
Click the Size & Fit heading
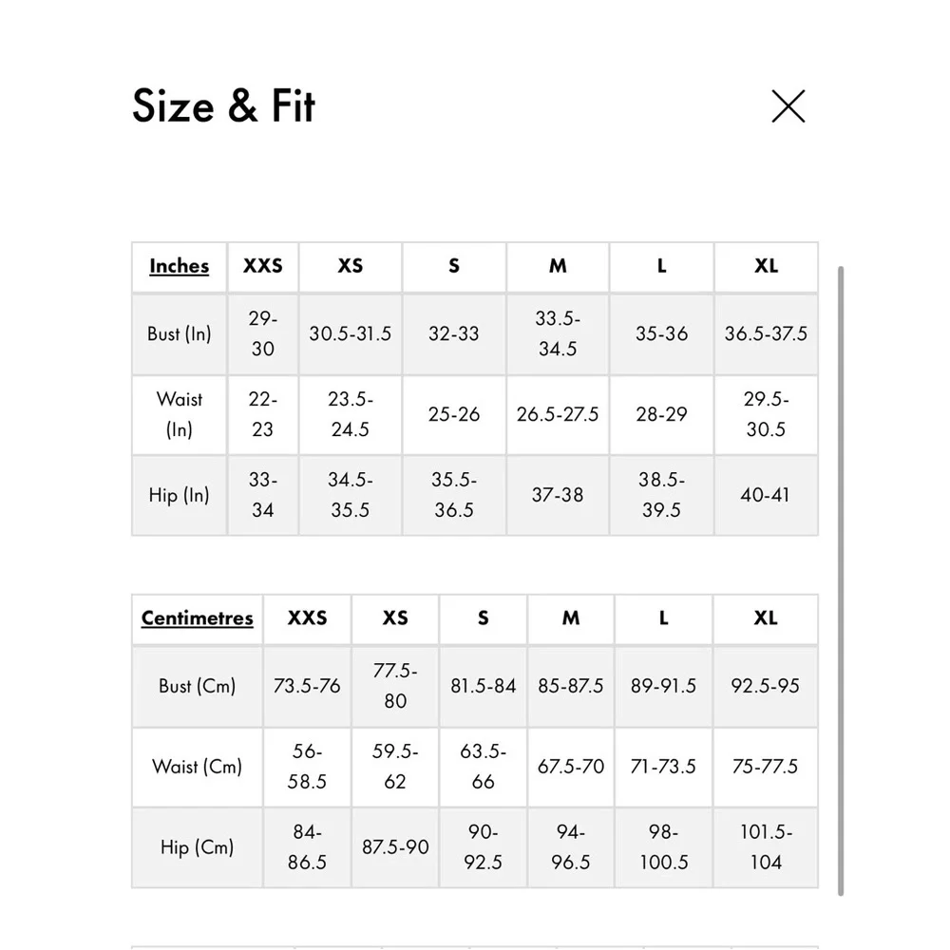223,105
